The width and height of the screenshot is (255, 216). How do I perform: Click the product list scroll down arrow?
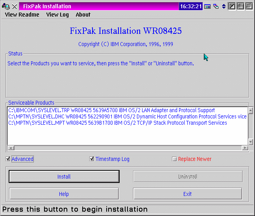(250, 142)
